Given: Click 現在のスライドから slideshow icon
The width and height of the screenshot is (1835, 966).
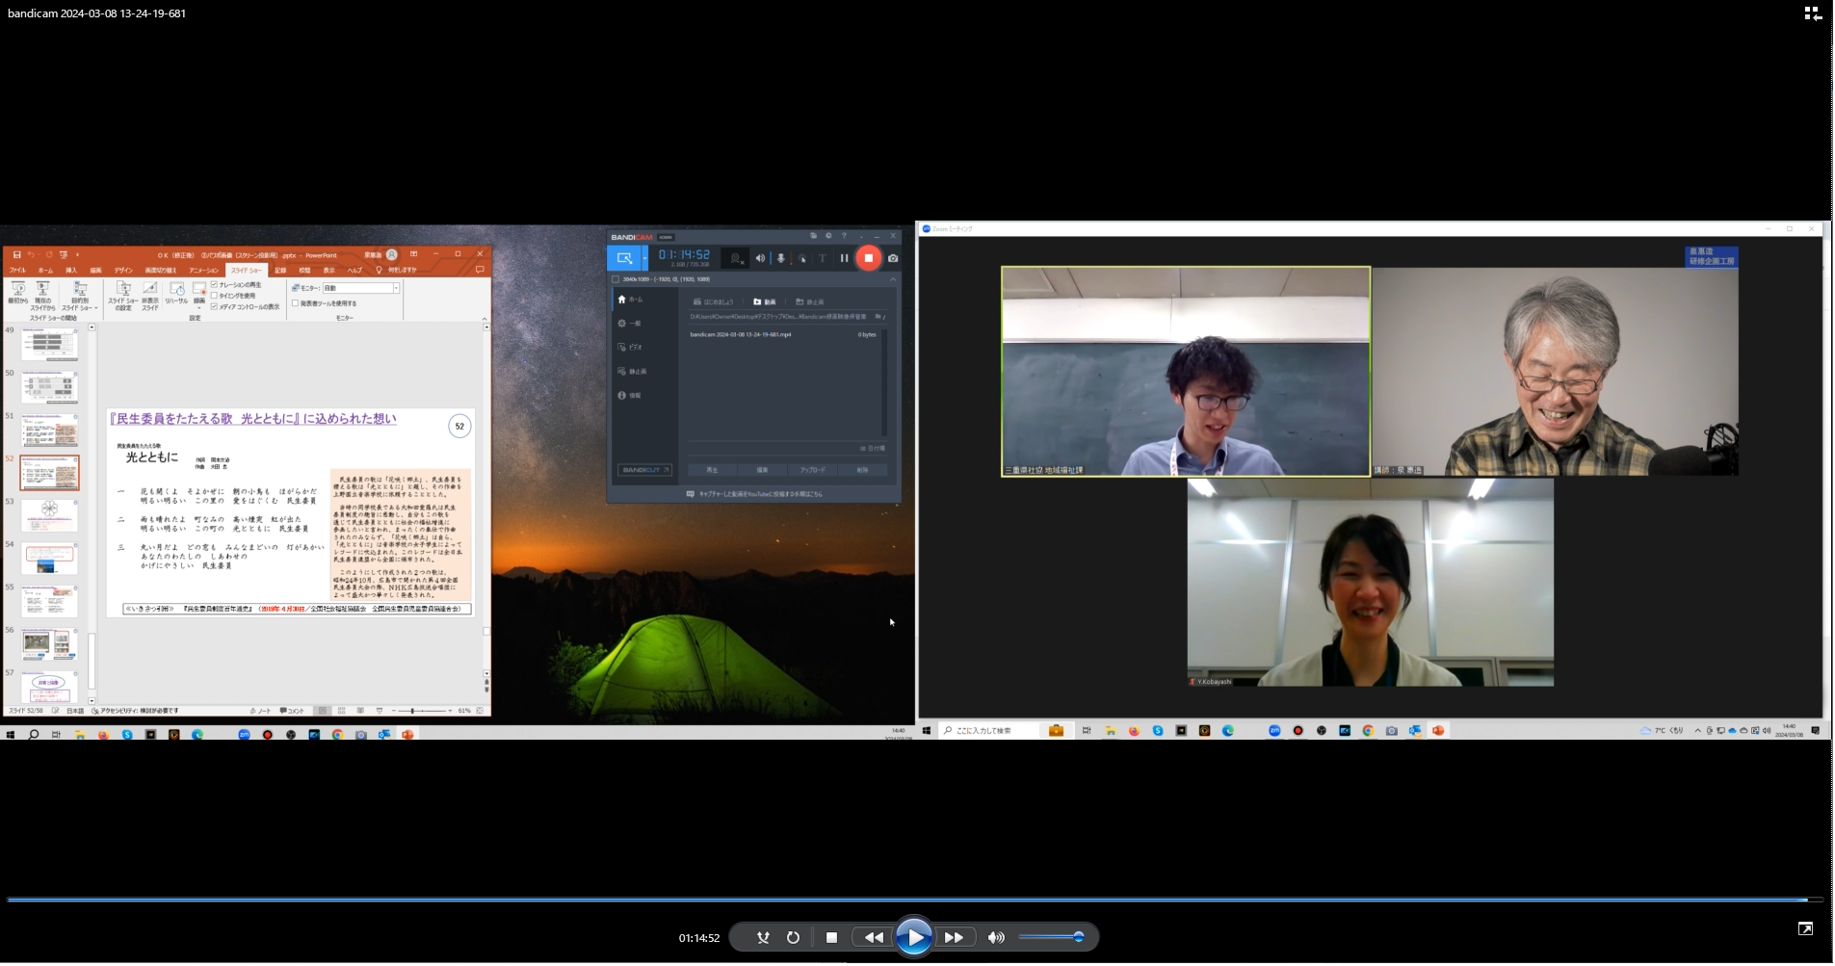Looking at the screenshot, I should [x=42, y=296].
